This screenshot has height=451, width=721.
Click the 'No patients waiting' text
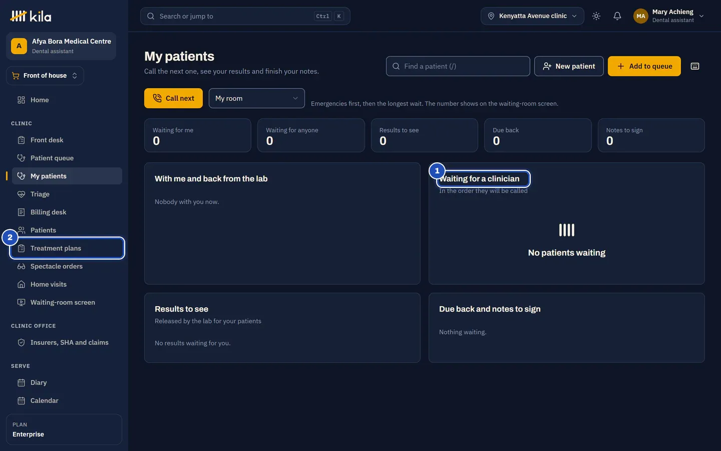point(567,253)
